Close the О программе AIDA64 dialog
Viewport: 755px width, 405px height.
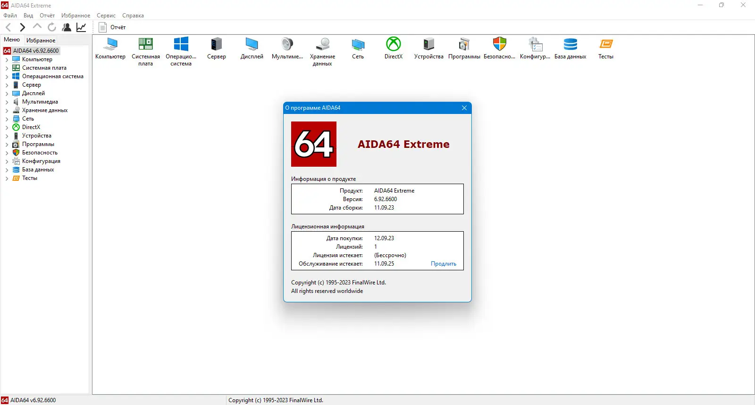[x=464, y=108]
